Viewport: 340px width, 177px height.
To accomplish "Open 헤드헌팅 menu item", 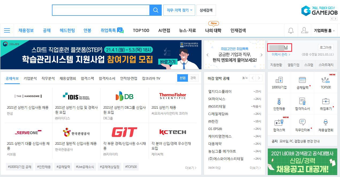I will click(x=67, y=30).
